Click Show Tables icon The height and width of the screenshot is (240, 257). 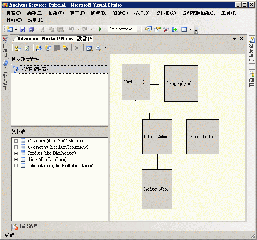click(48, 48)
